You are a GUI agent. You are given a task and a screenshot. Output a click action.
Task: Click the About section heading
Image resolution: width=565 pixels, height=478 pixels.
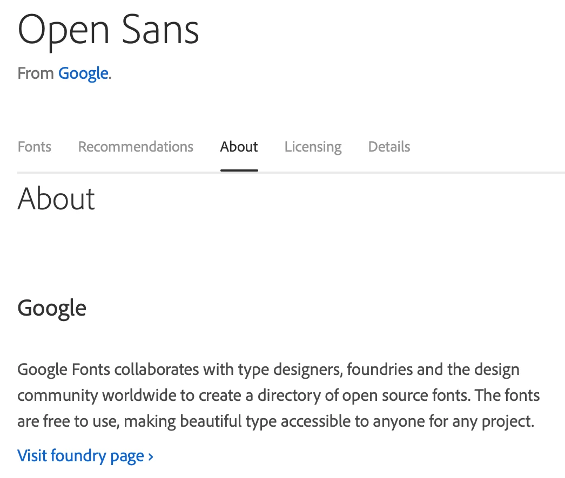(56, 199)
